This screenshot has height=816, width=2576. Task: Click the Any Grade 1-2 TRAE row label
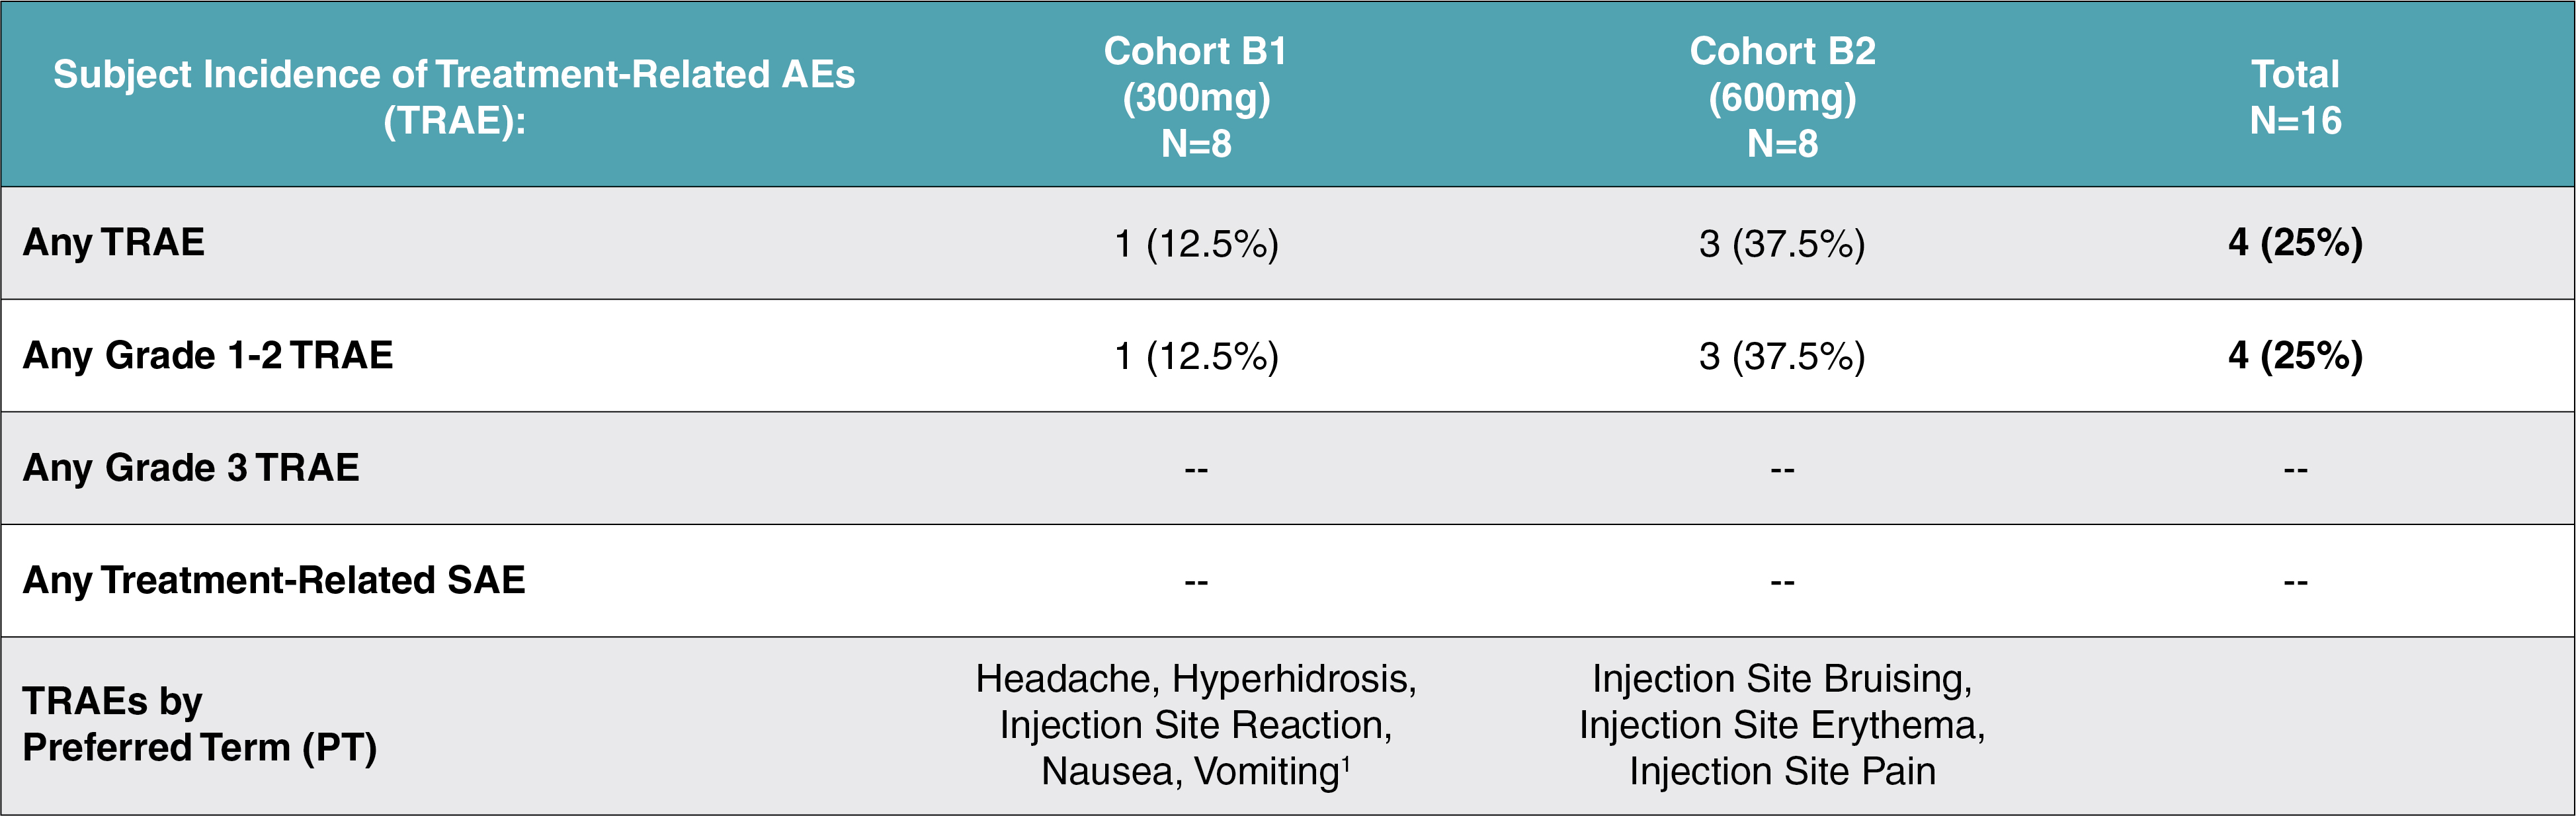tap(208, 356)
